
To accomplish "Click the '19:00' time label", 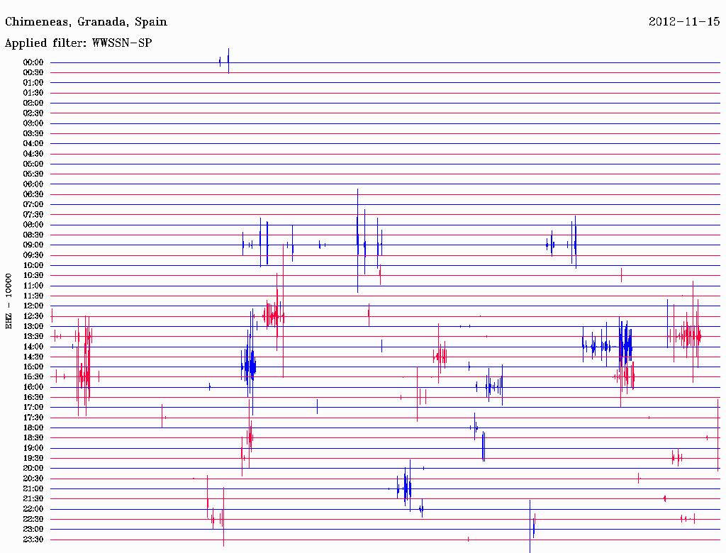I will click(x=33, y=448).
